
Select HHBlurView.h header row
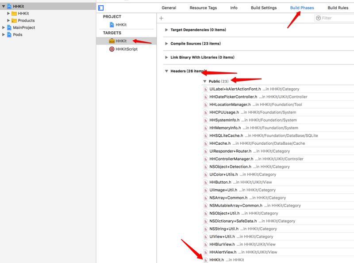278,244
